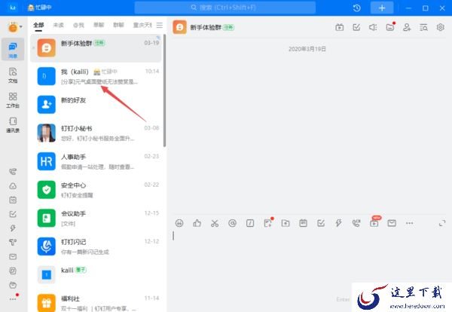This screenshot has height=312, width=452.
Task: Switch to the 群聊 tab
Action: [x=118, y=25]
